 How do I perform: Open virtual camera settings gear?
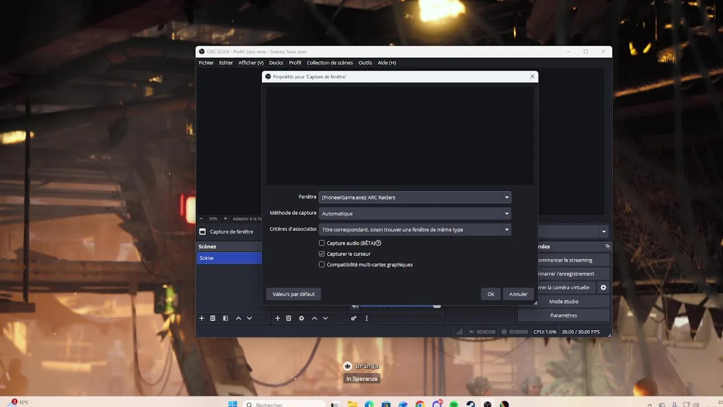coord(603,288)
